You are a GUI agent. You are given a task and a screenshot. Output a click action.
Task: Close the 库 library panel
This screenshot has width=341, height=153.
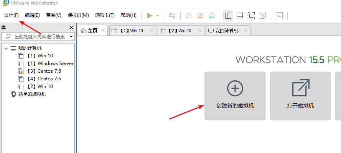point(71,27)
